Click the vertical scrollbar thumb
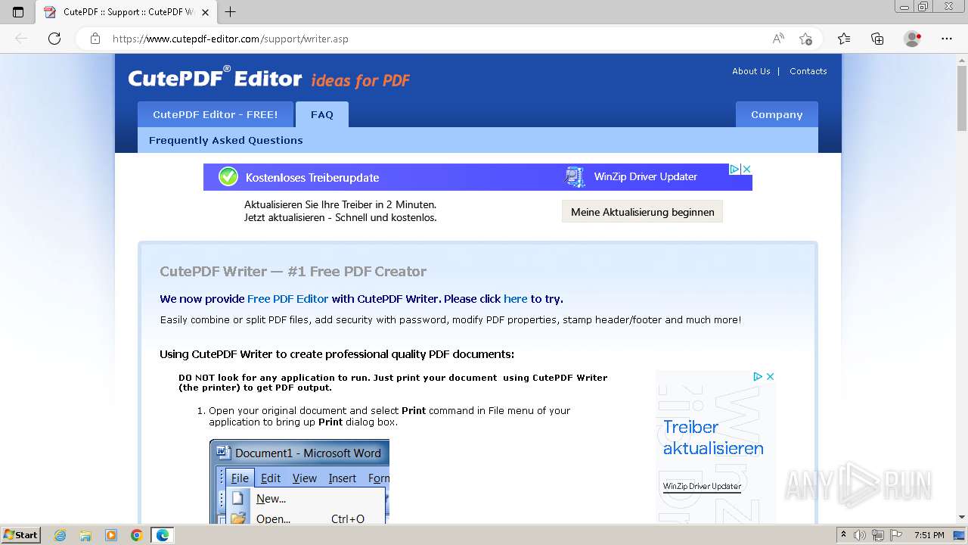Image resolution: width=968 pixels, height=545 pixels. 962,98
